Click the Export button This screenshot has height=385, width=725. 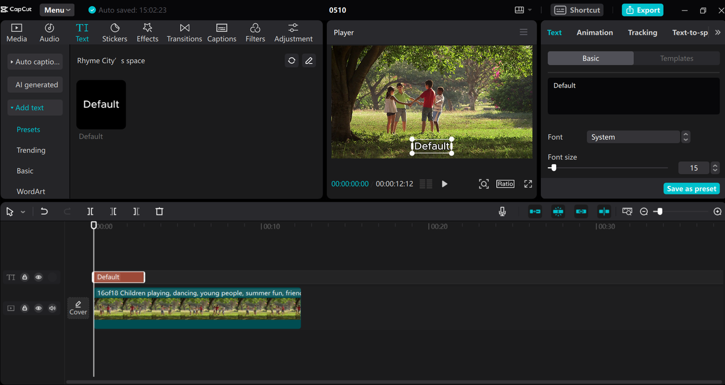click(x=642, y=10)
